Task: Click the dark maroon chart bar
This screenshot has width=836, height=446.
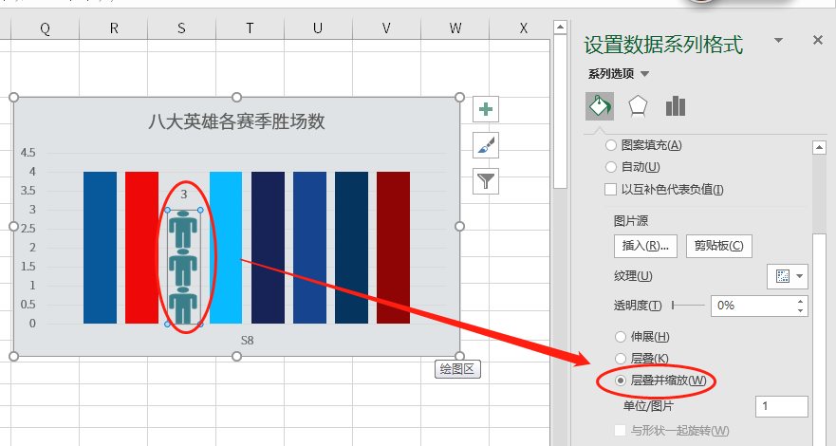Action: 394,248
